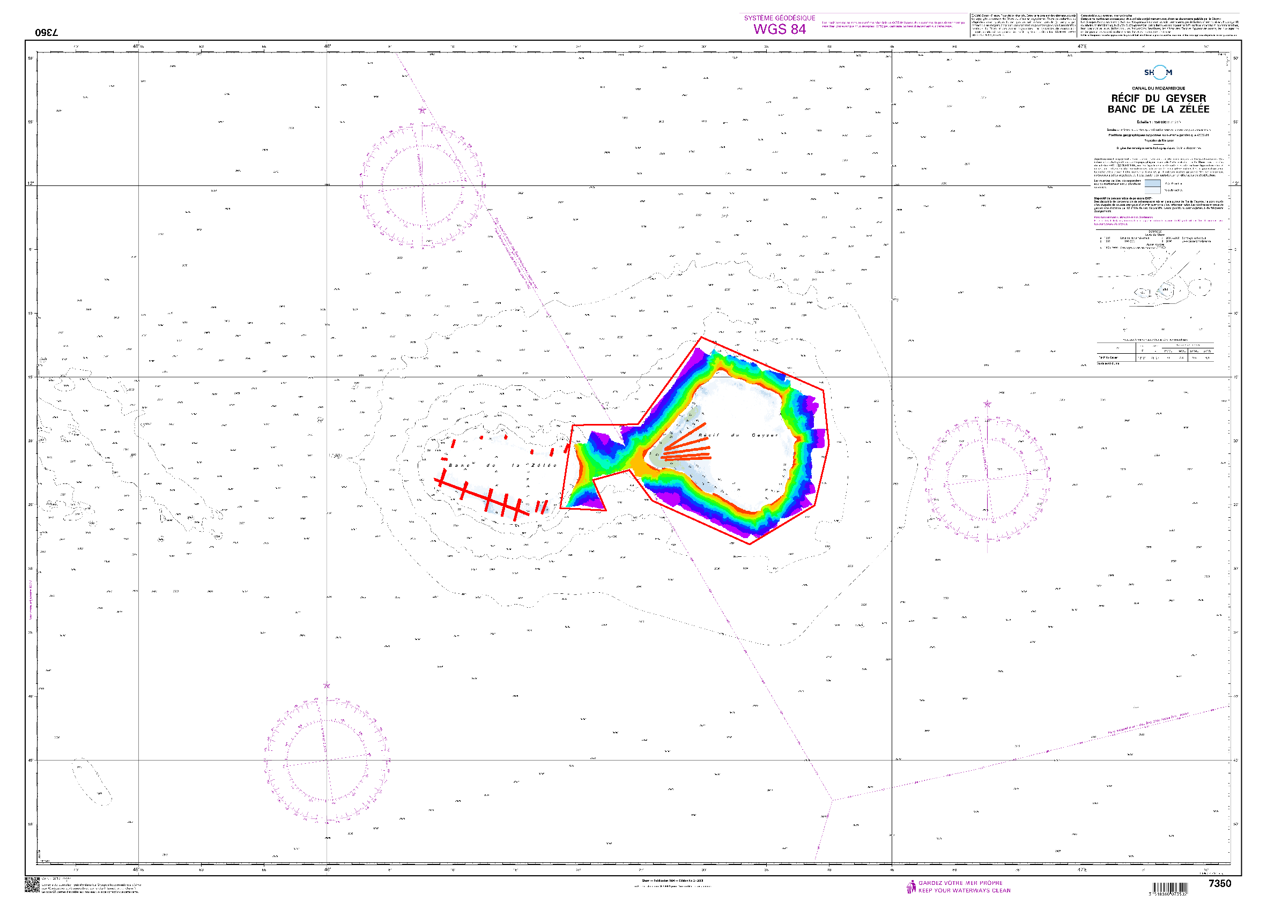Click the SHOM logo in title block
The width and height of the screenshot is (1267, 909).
(1158, 72)
